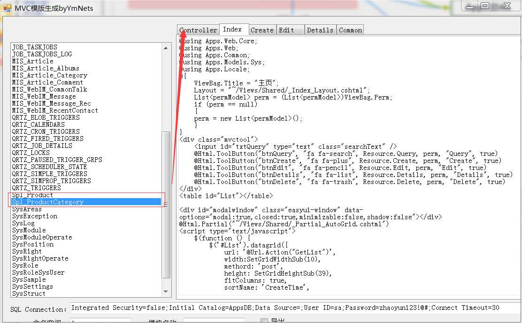Select MIS_Article_Category table
Image resolution: width=522 pixels, height=323 pixels.
tap(50, 75)
